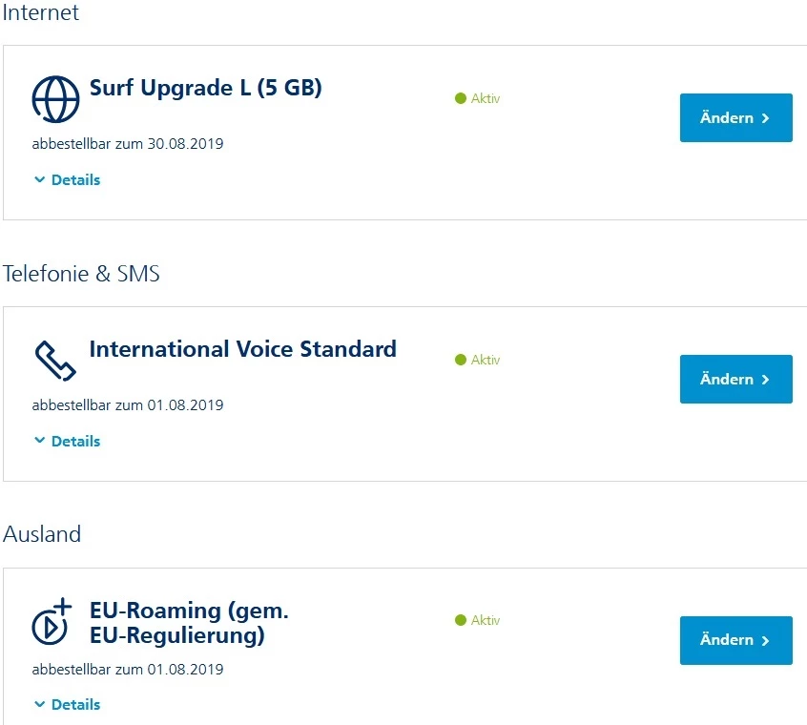
Task: Click 'abbestellbar zum 30.08.2019' text
Action: point(128,144)
